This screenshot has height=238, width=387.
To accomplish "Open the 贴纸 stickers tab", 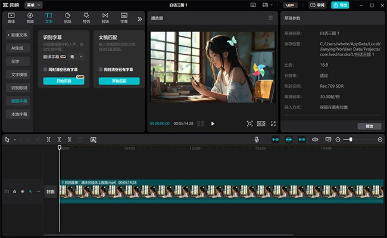I will (x=68, y=18).
